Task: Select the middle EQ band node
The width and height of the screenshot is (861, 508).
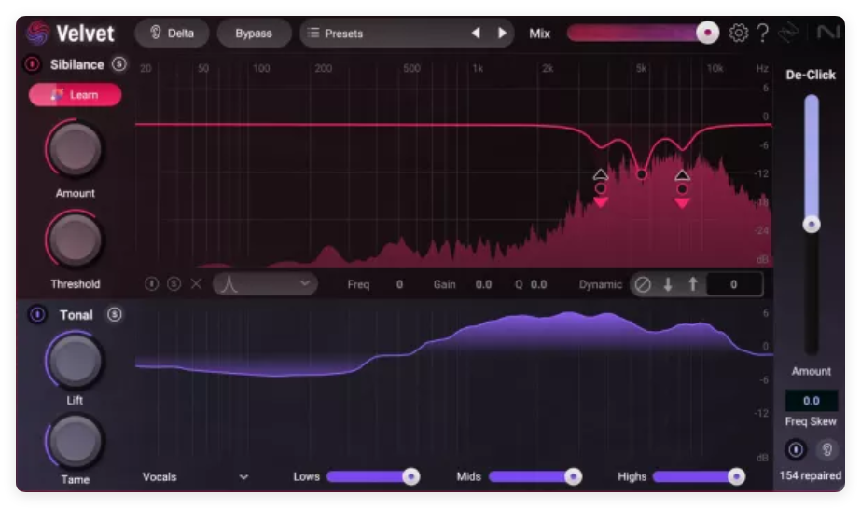Action: 641,174
